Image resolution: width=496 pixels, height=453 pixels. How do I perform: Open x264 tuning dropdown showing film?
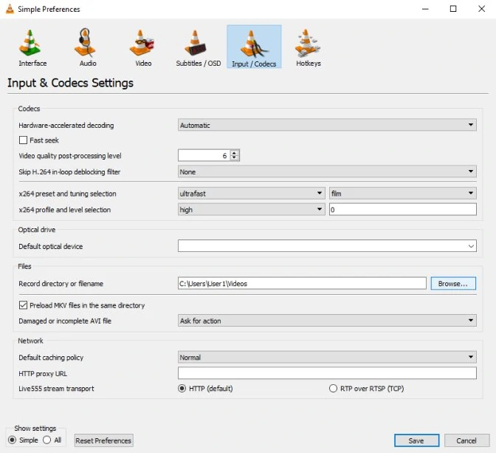tap(403, 193)
